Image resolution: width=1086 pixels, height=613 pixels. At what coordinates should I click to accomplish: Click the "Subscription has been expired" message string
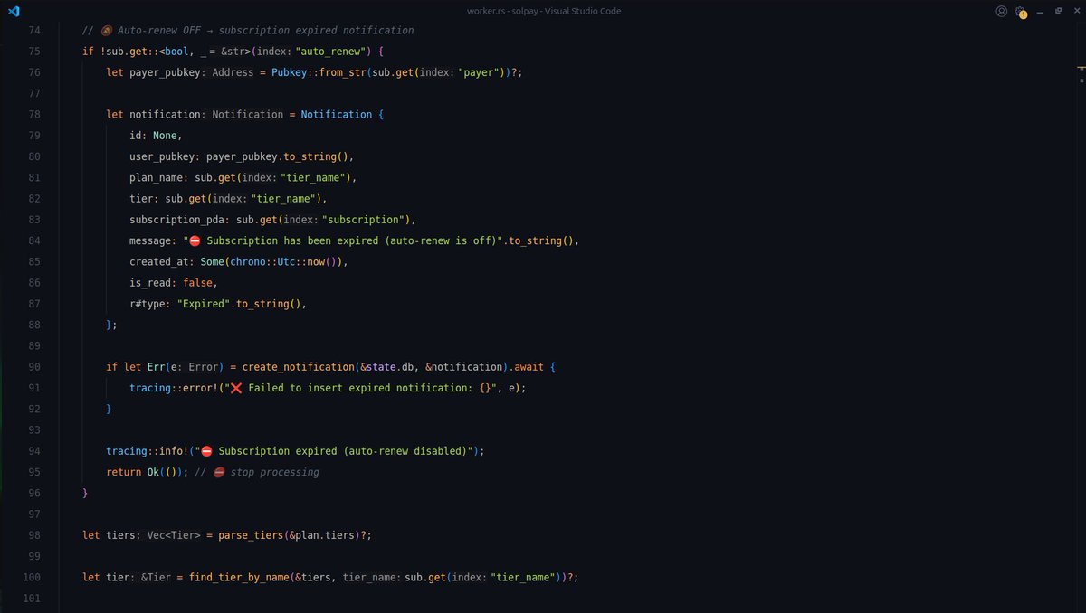[341, 240]
